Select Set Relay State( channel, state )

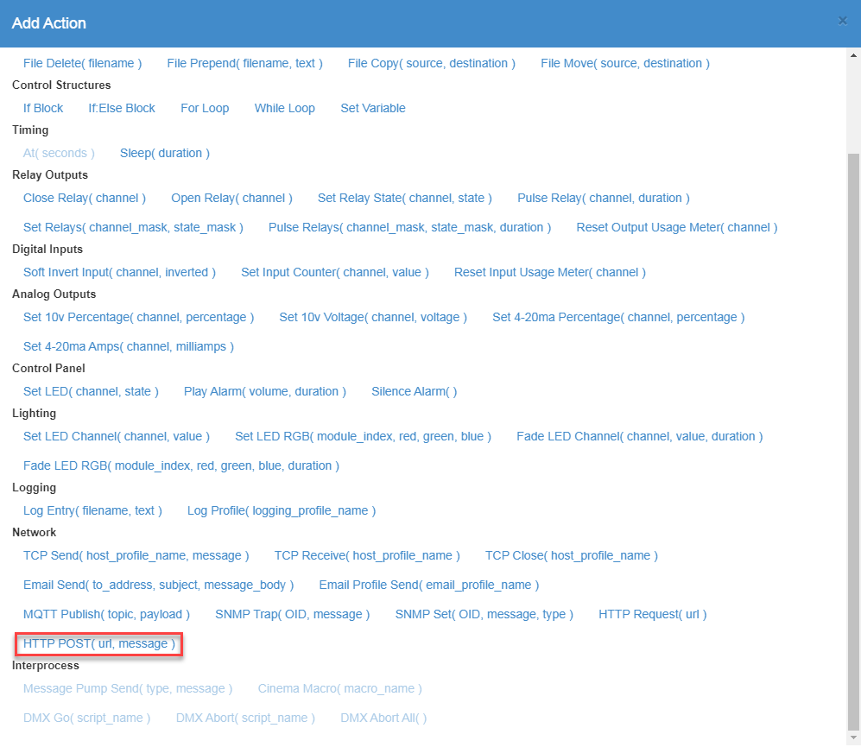point(405,199)
